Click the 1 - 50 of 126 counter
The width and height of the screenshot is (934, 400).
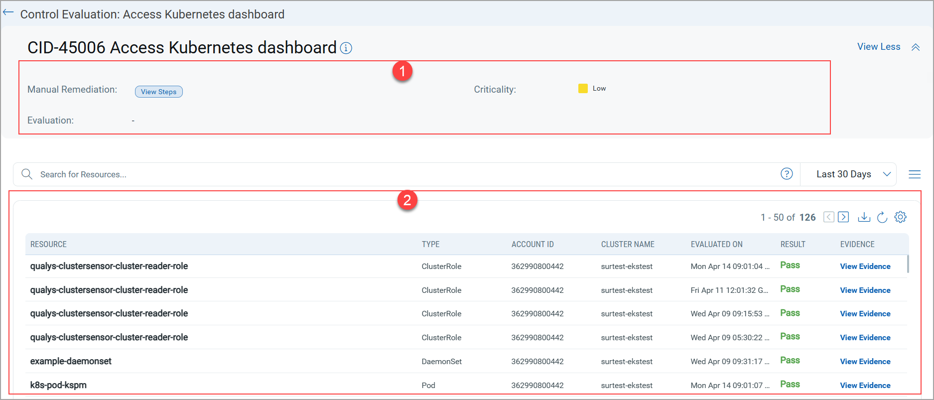point(788,217)
